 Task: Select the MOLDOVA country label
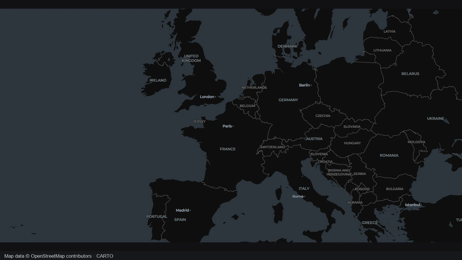click(416, 142)
